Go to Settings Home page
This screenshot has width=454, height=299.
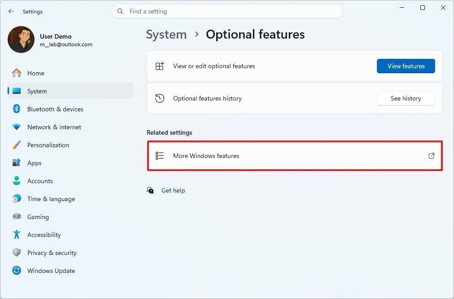point(36,73)
